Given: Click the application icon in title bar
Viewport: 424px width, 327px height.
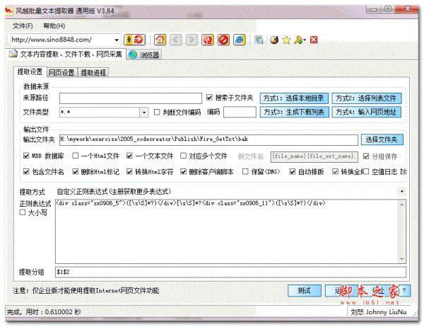Looking at the screenshot, I should click(x=9, y=11).
